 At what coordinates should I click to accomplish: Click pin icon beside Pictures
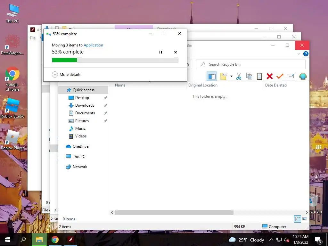pyautogui.click(x=106, y=121)
